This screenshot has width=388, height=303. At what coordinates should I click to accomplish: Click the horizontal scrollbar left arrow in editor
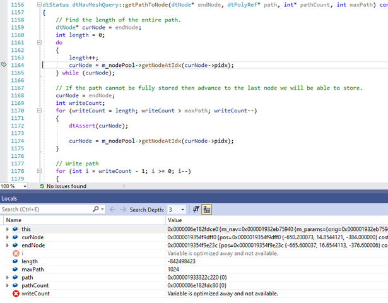(x=124, y=186)
